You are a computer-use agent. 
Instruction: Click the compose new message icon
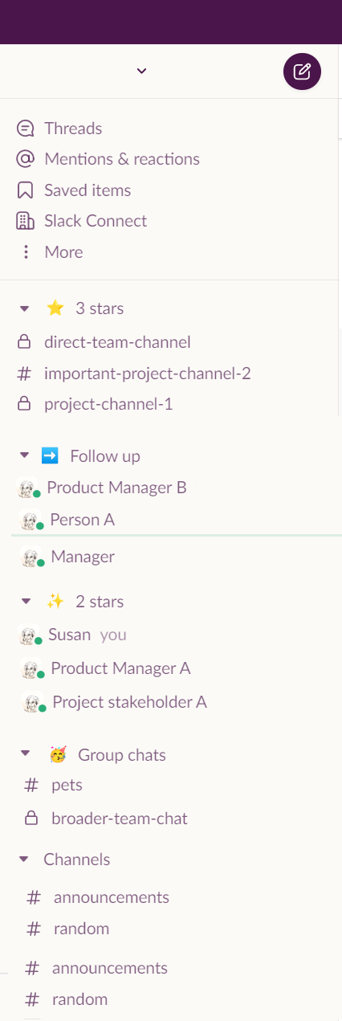point(302,71)
